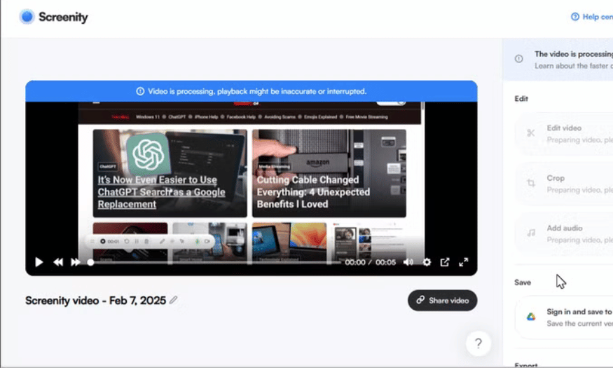Fast-forward the video
The height and width of the screenshot is (368, 613).
point(76,262)
